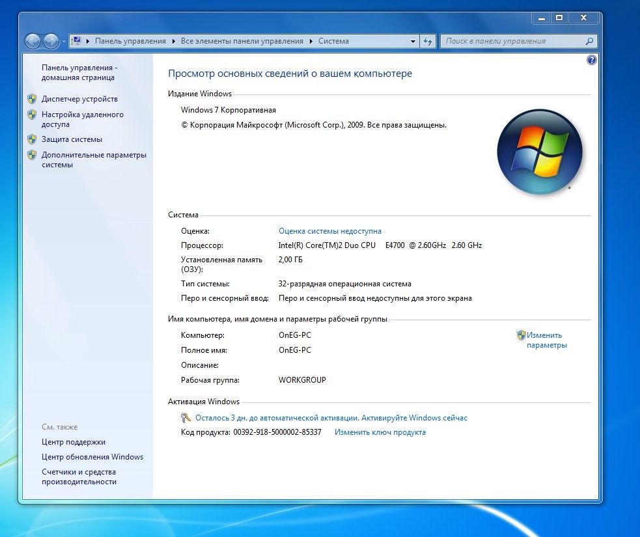Click the Полное имя value 'OnEG-PC'

(x=295, y=350)
